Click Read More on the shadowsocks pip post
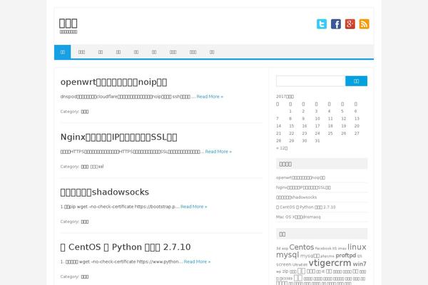Viewport: 428px width, 285px height. pos(194,207)
